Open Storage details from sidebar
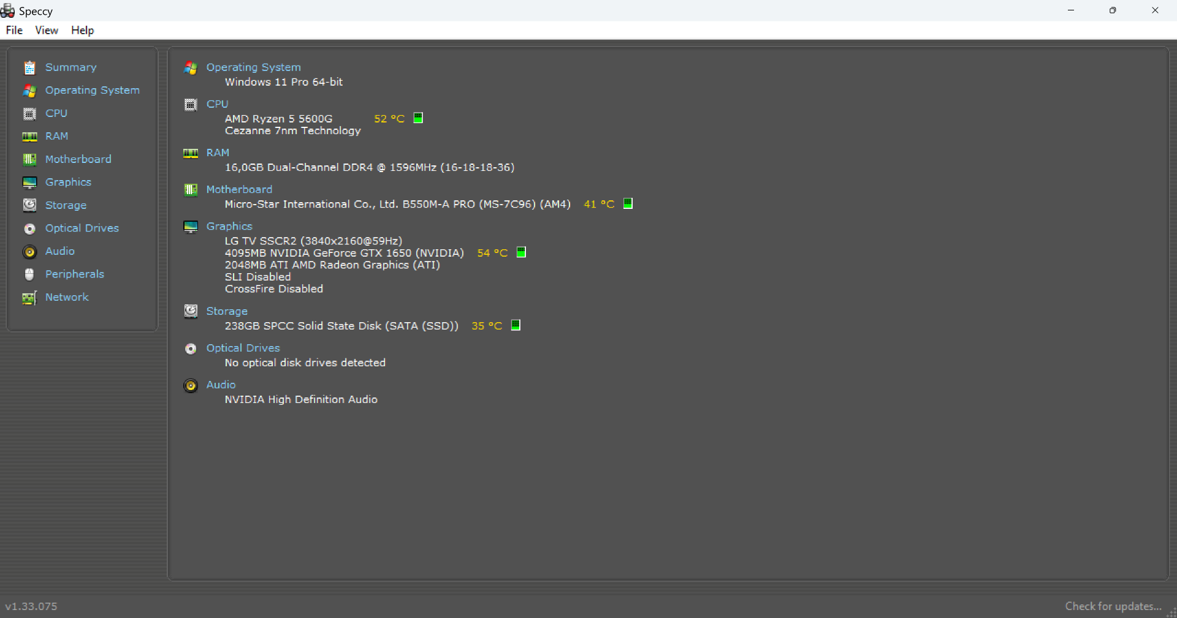 [66, 205]
